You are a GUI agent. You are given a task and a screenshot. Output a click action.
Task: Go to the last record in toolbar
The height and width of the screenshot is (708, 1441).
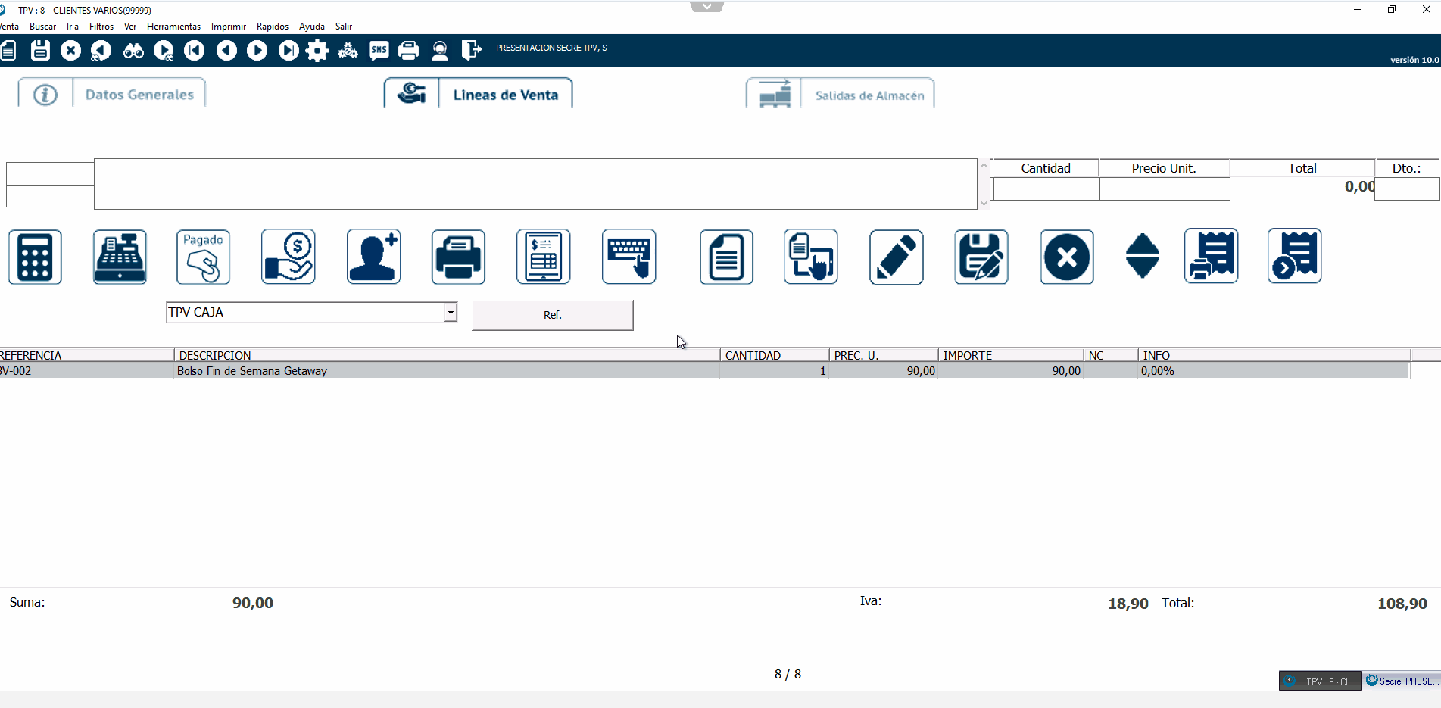(288, 51)
